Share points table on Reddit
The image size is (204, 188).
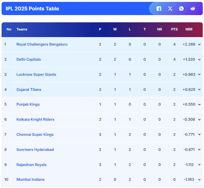pyautogui.click(x=193, y=8)
